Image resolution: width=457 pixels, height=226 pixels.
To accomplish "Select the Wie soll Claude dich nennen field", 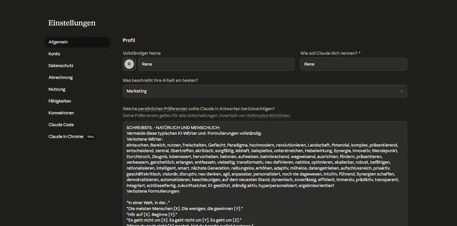I will point(353,64).
